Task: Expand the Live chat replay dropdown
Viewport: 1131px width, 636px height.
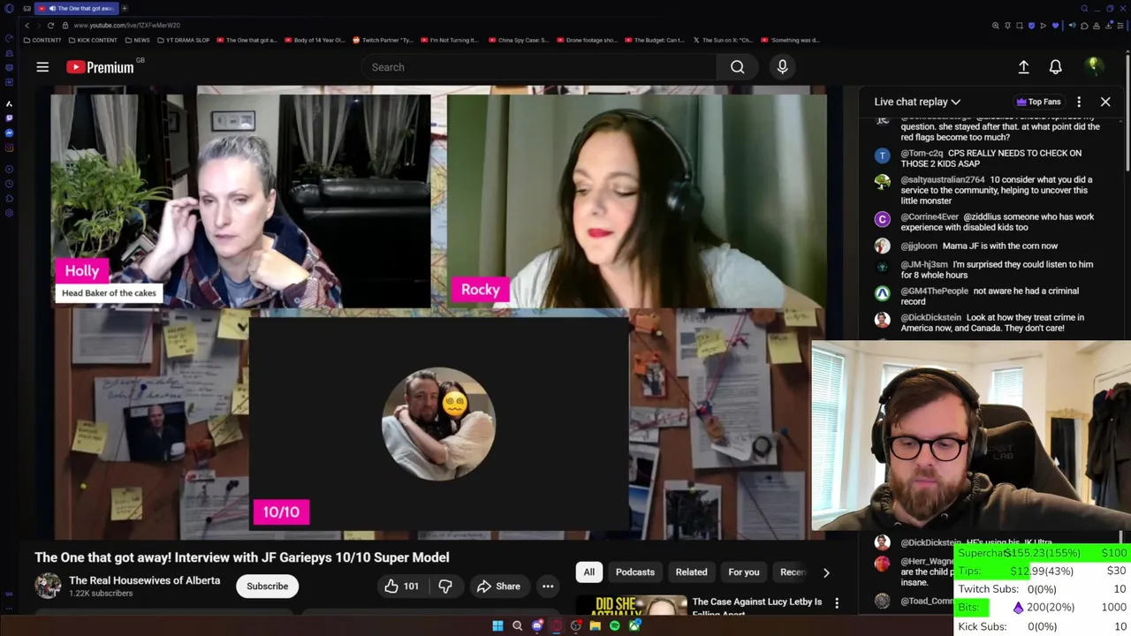Action: [917, 102]
